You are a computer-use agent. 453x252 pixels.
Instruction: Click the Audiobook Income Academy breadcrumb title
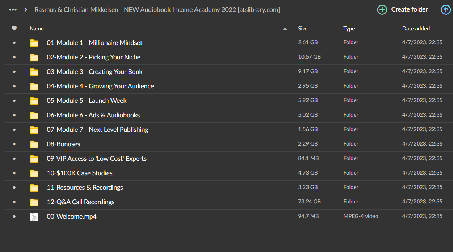click(x=157, y=10)
